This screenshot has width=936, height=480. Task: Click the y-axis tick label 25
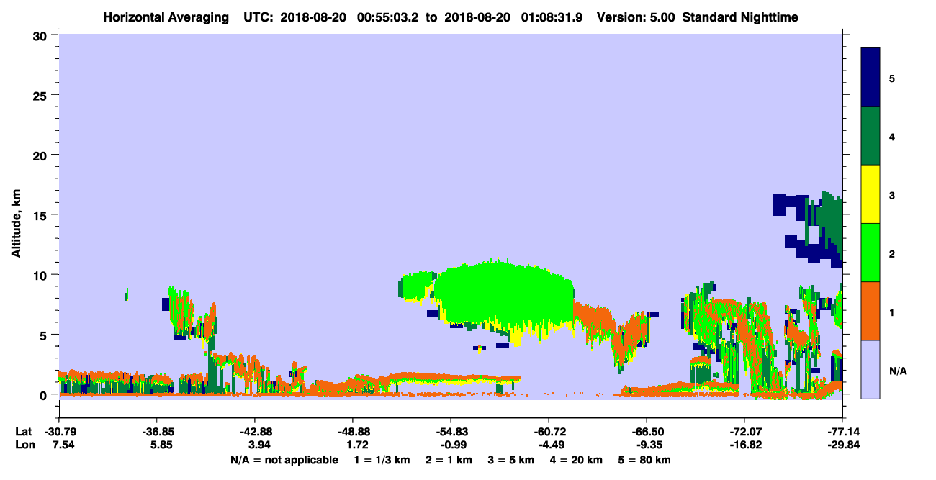click(42, 95)
